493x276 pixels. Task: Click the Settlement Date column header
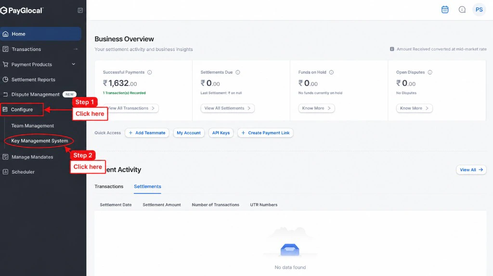[116, 205]
